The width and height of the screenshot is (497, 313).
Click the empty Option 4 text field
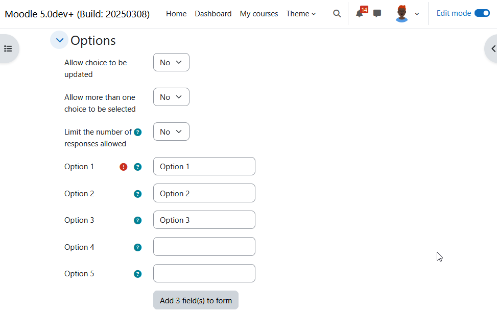coord(204,247)
